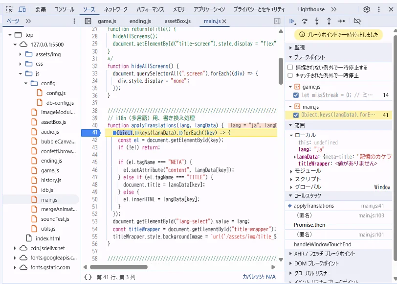Toggle the device toolbar icon
This screenshot has height=284, width=397.
22,9
